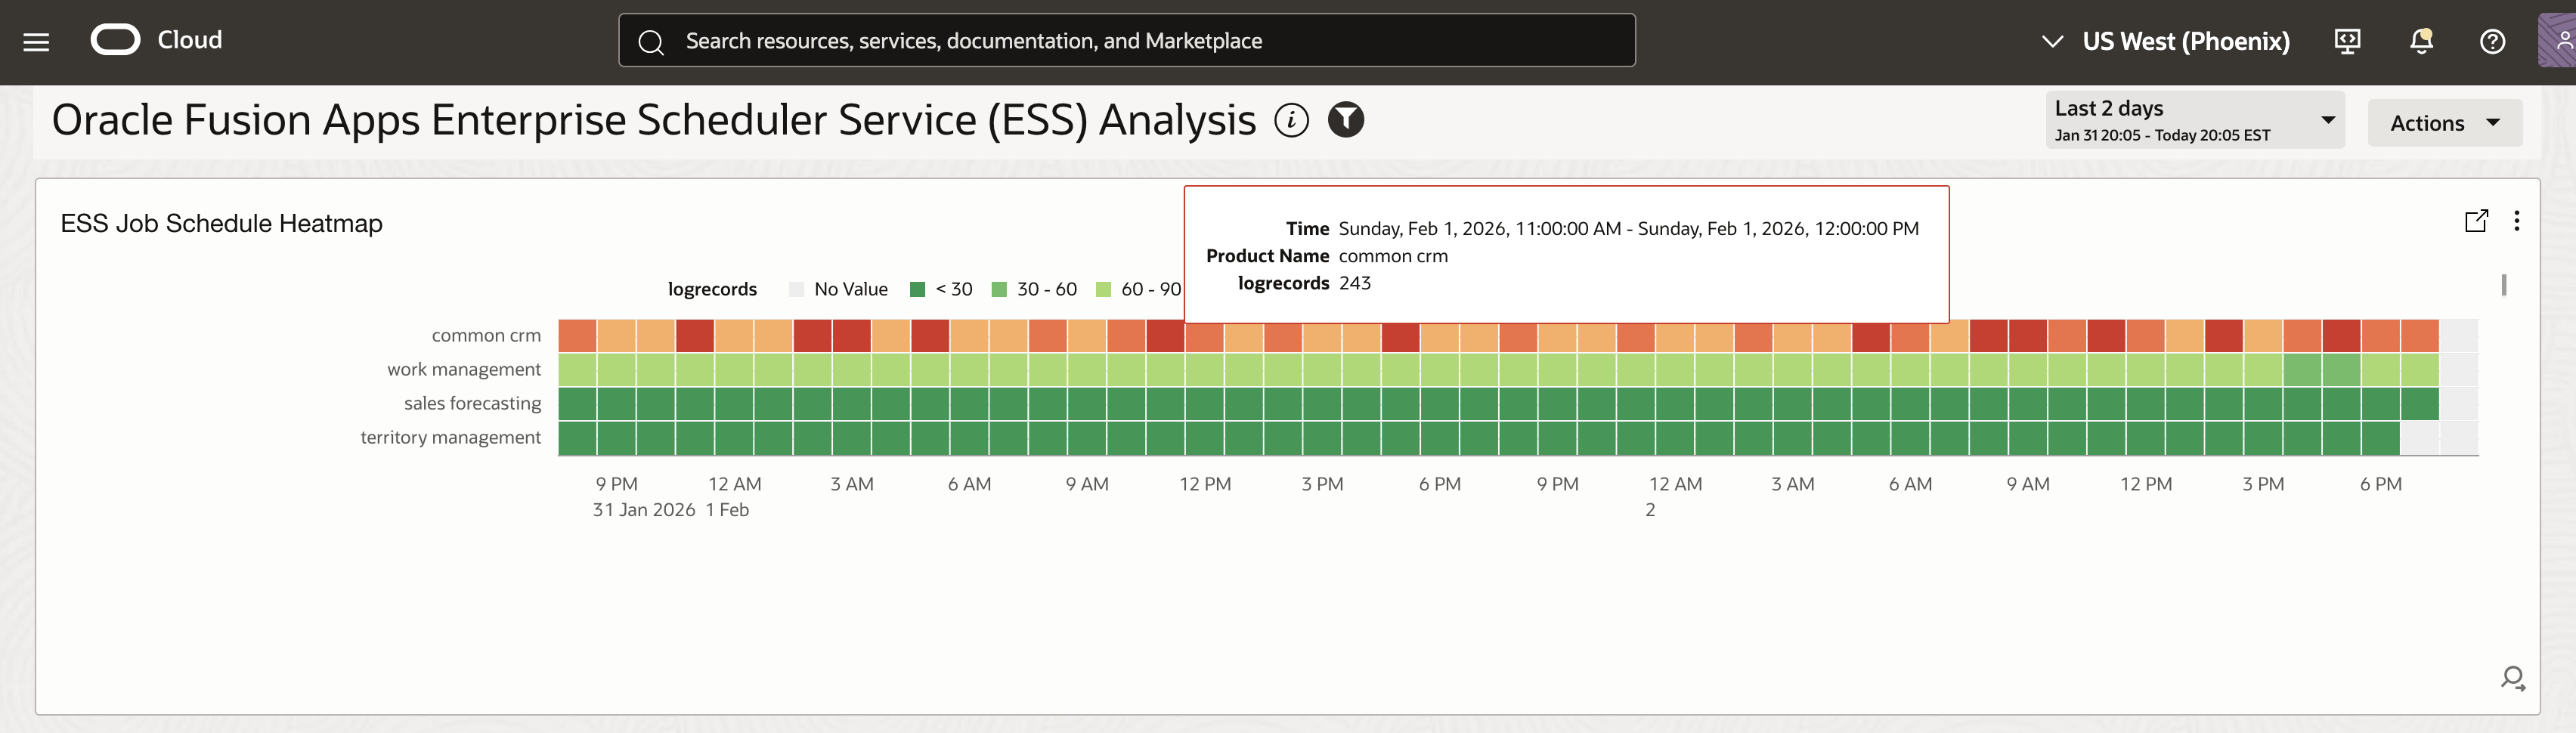Open the heatmap three-dot options menu

2518,220
